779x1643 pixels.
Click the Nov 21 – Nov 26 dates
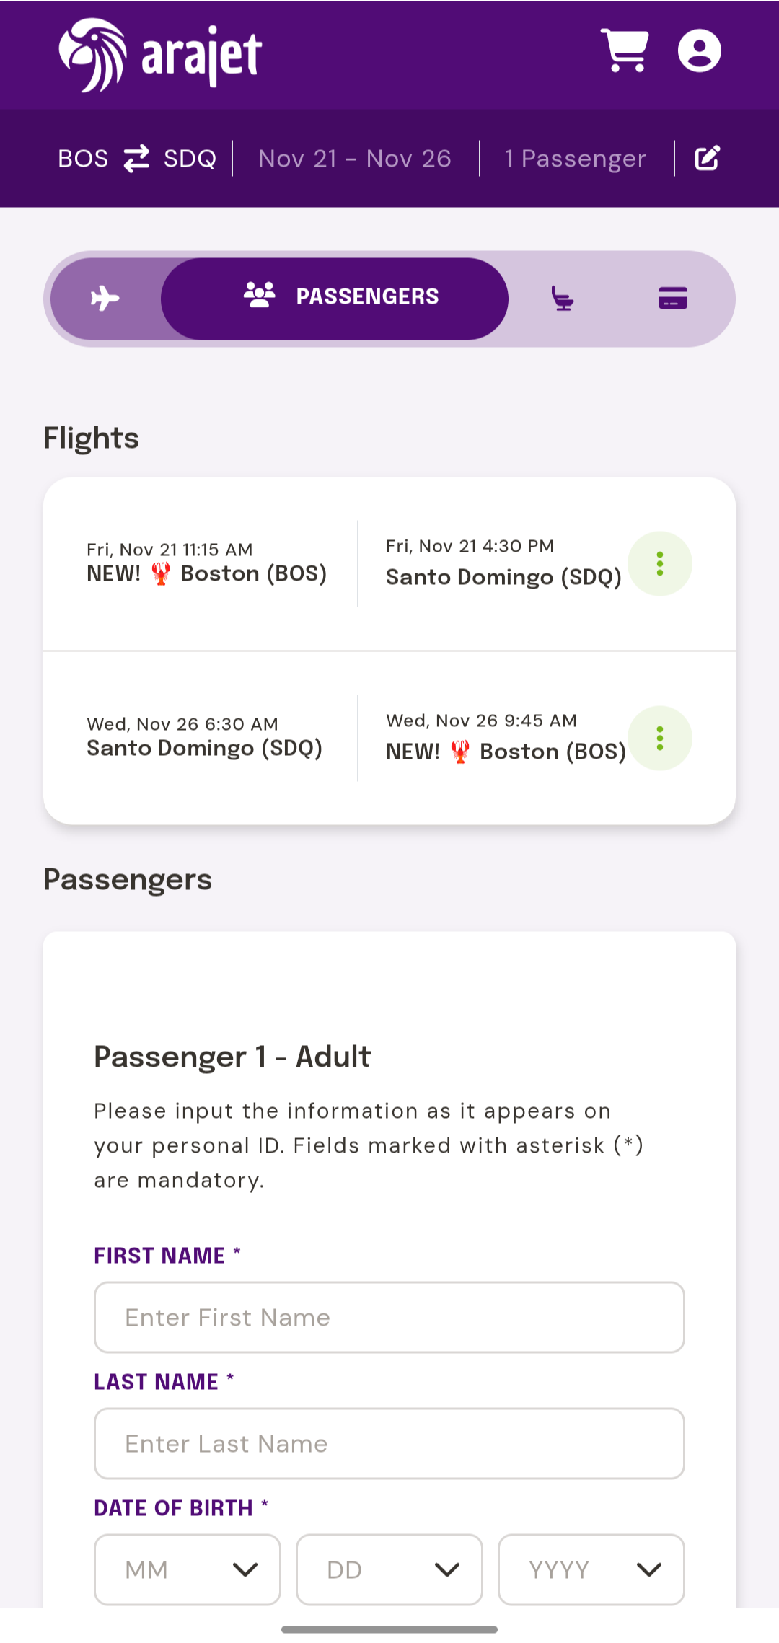[x=355, y=158]
